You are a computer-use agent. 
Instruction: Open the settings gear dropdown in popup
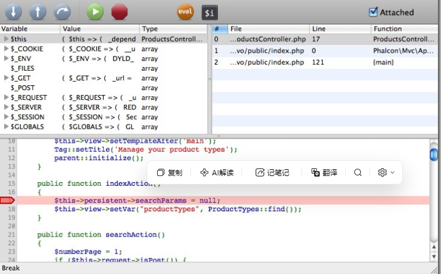386,172
